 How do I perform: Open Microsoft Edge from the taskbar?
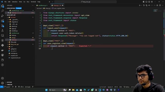click(85, 90)
